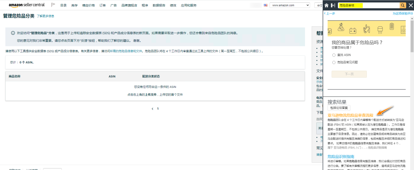This screenshot has width=414, height=170.
Task: Click the US flag icon by marketplace selector
Action: 266,5
